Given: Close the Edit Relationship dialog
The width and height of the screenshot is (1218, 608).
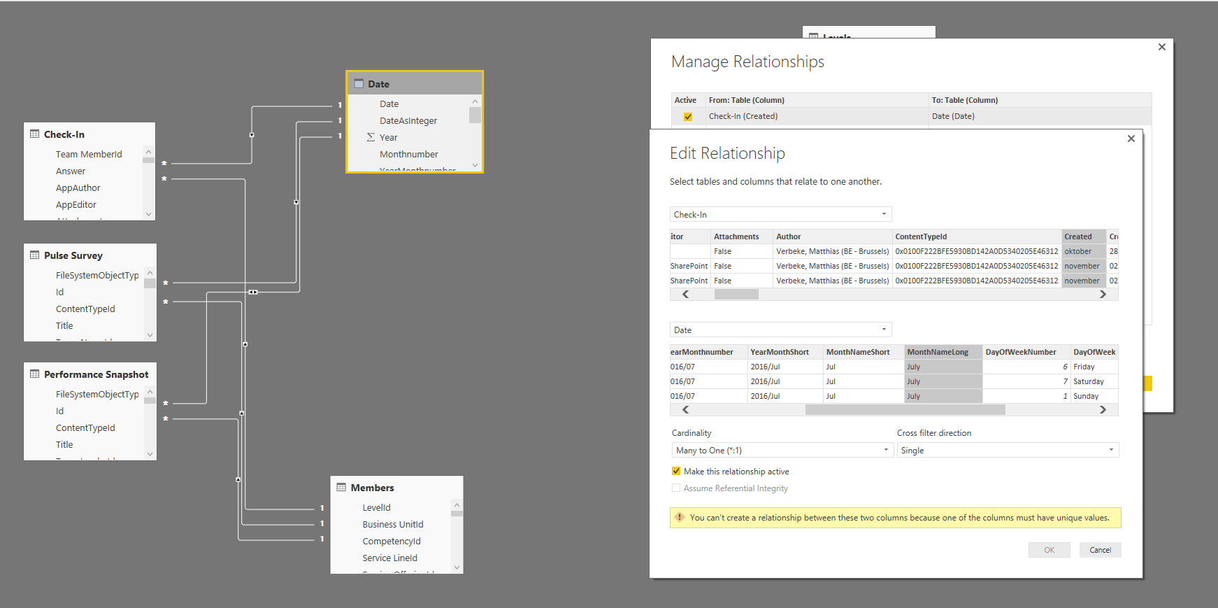Looking at the screenshot, I should pos(1131,139).
